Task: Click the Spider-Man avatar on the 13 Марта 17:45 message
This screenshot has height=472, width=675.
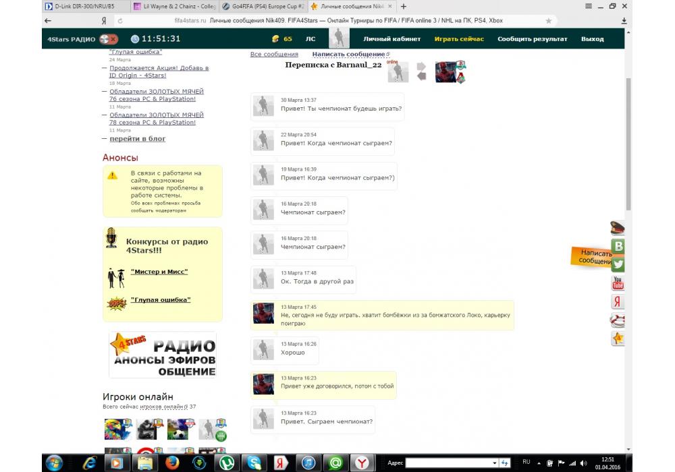Action: tap(263, 313)
